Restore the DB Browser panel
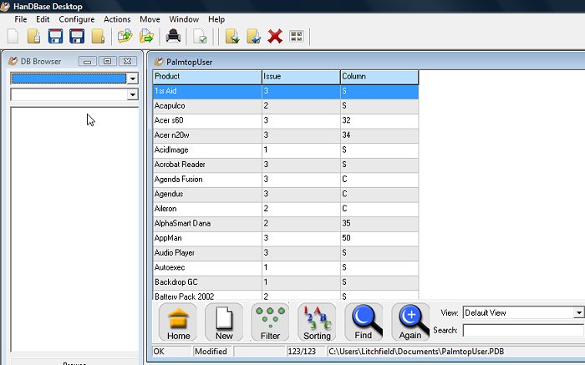 pos(108,62)
